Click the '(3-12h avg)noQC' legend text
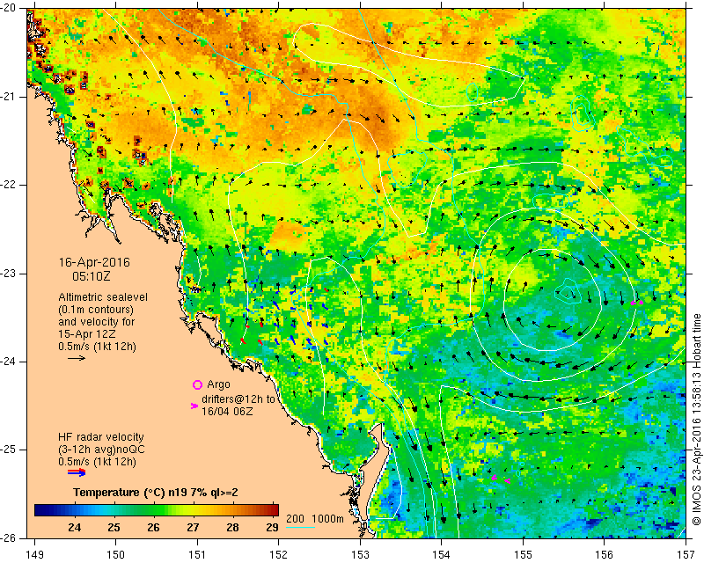Viewport: 704px width, 563px height. 101,450
